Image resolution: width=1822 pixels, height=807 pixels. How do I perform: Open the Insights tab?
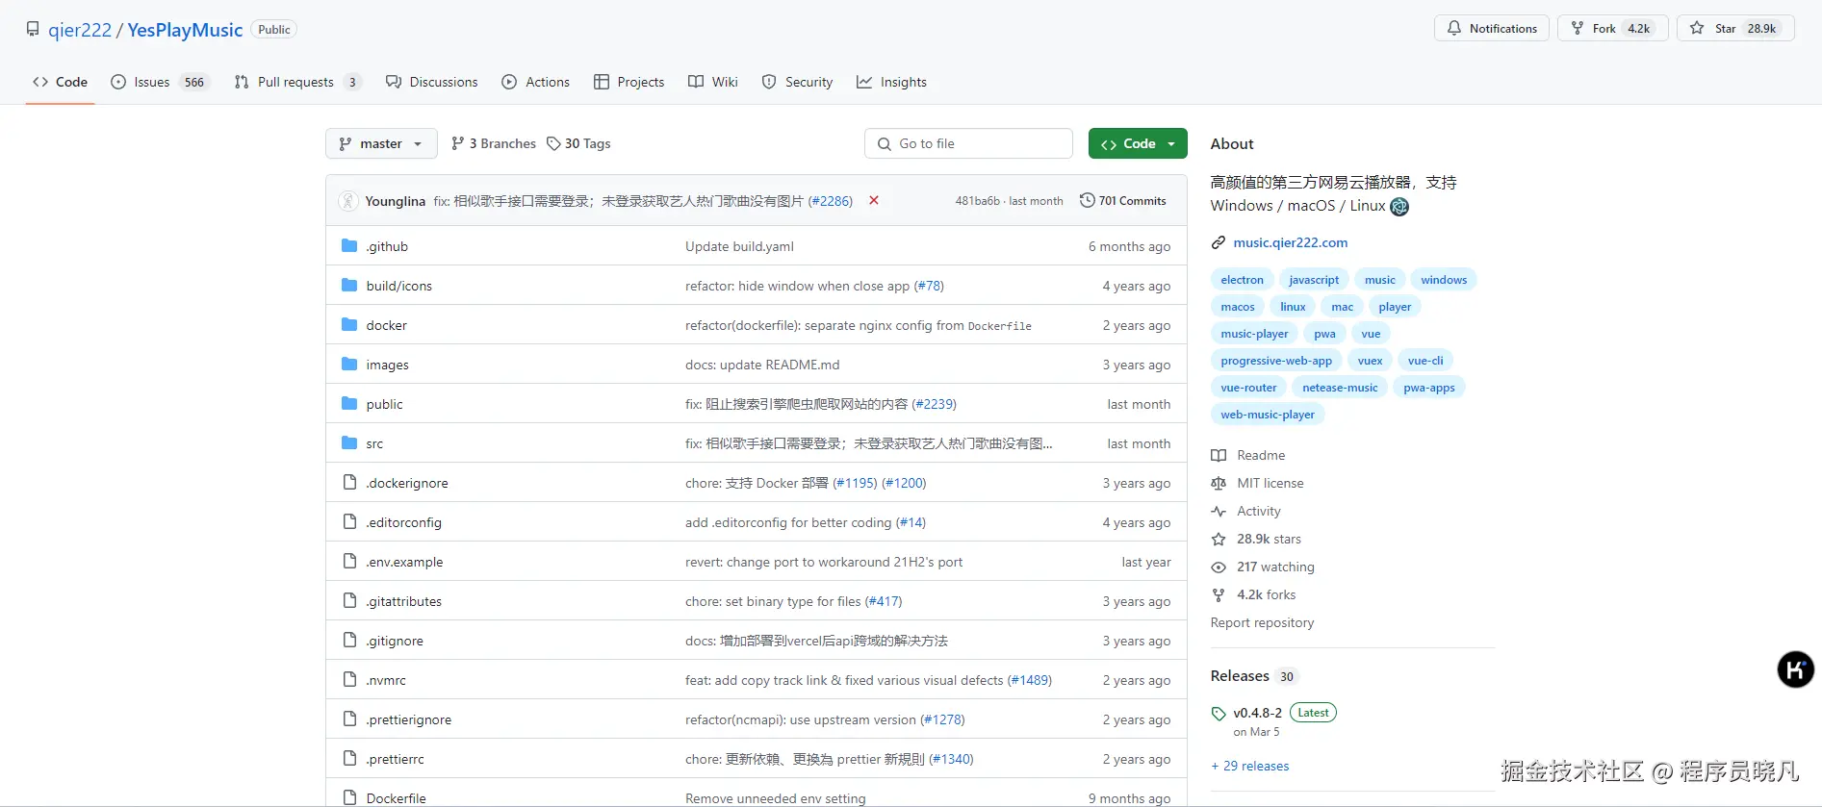[891, 82]
